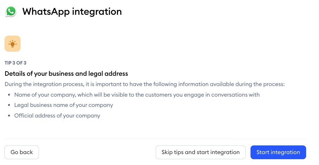319x165 pixels.
Task: Start the WhatsApp integration with blue button
Action: pyautogui.click(x=278, y=152)
